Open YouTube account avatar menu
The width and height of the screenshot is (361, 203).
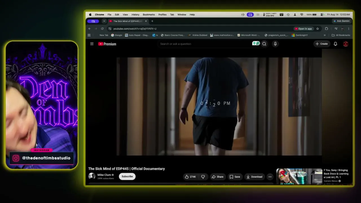[346, 44]
